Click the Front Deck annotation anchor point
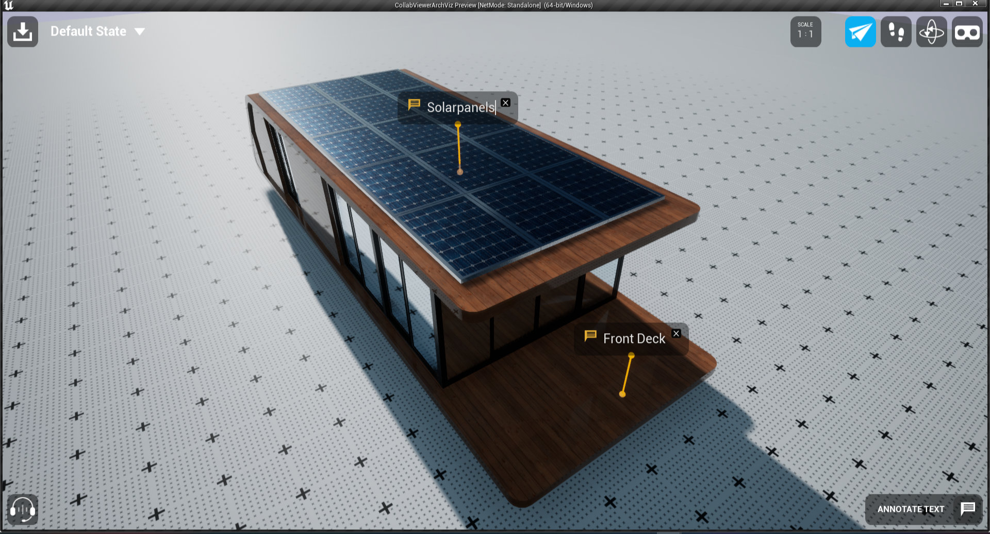990x534 pixels. [622, 394]
